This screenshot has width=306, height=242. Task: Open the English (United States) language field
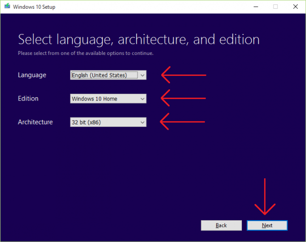[104, 75]
